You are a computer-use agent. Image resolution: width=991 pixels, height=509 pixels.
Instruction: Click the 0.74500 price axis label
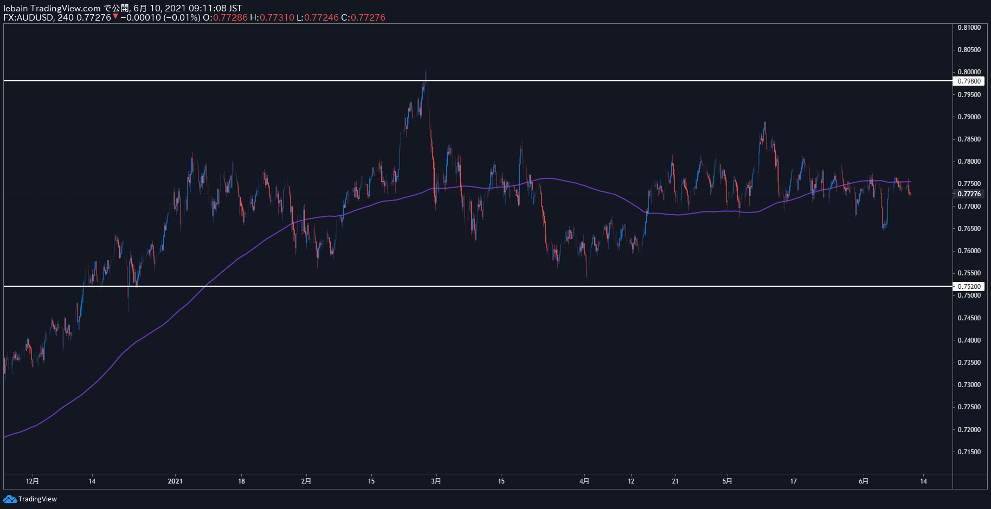(x=969, y=318)
